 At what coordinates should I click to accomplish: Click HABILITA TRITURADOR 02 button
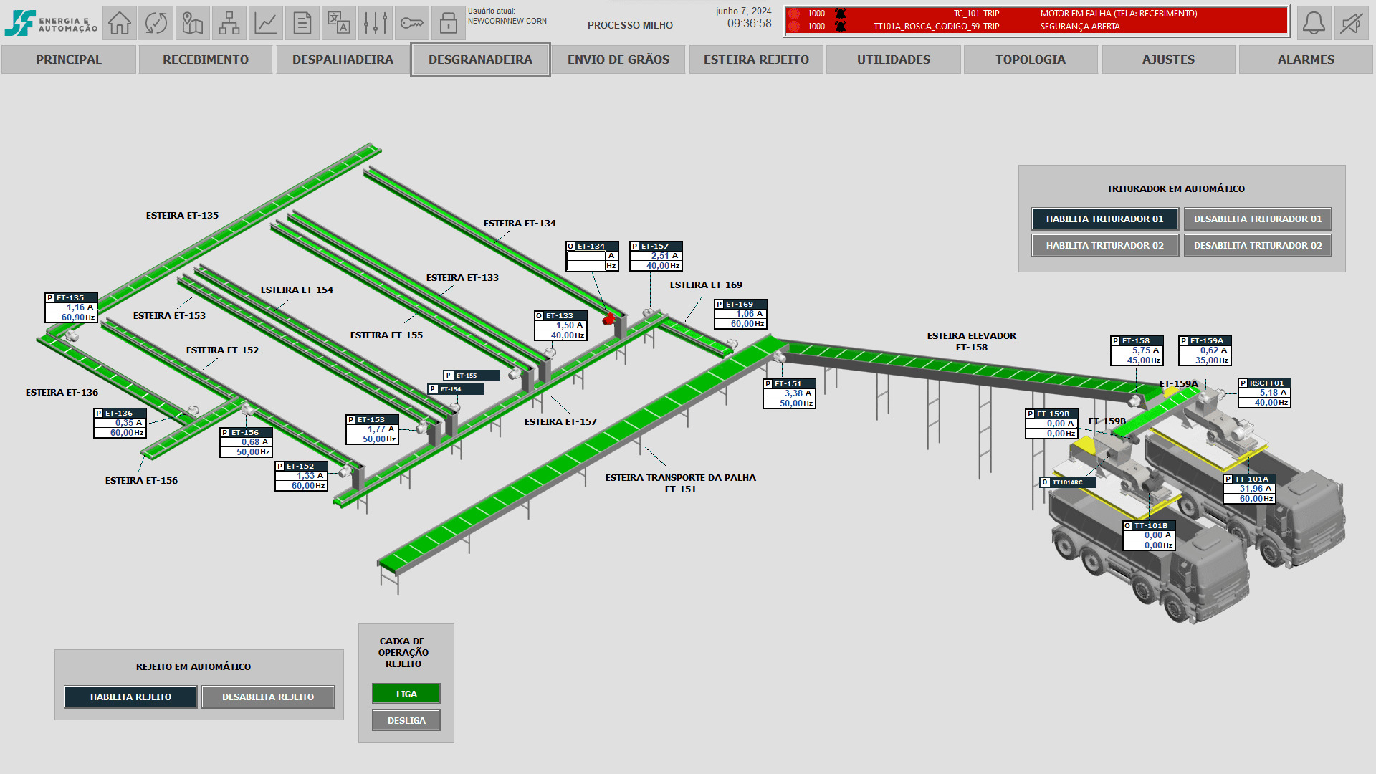1104,246
